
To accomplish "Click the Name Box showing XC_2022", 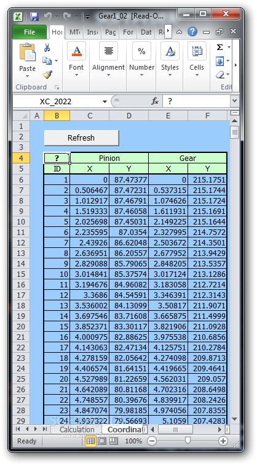I will coord(56,102).
